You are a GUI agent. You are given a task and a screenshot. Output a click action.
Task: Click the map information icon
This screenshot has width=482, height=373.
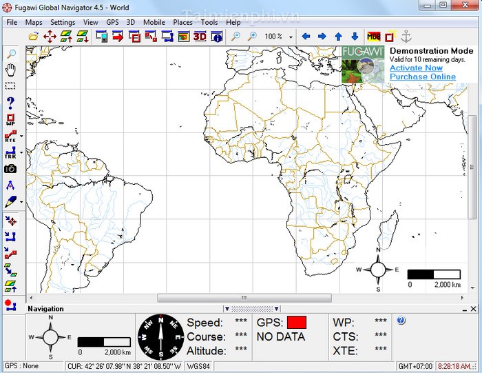click(216, 37)
